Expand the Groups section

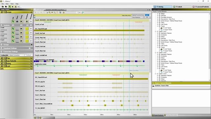pyautogui.click(x=1, y=45)
